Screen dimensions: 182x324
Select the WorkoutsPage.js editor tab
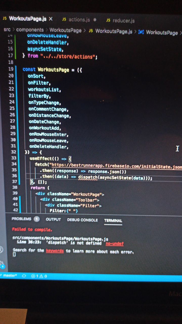point(28,19)
